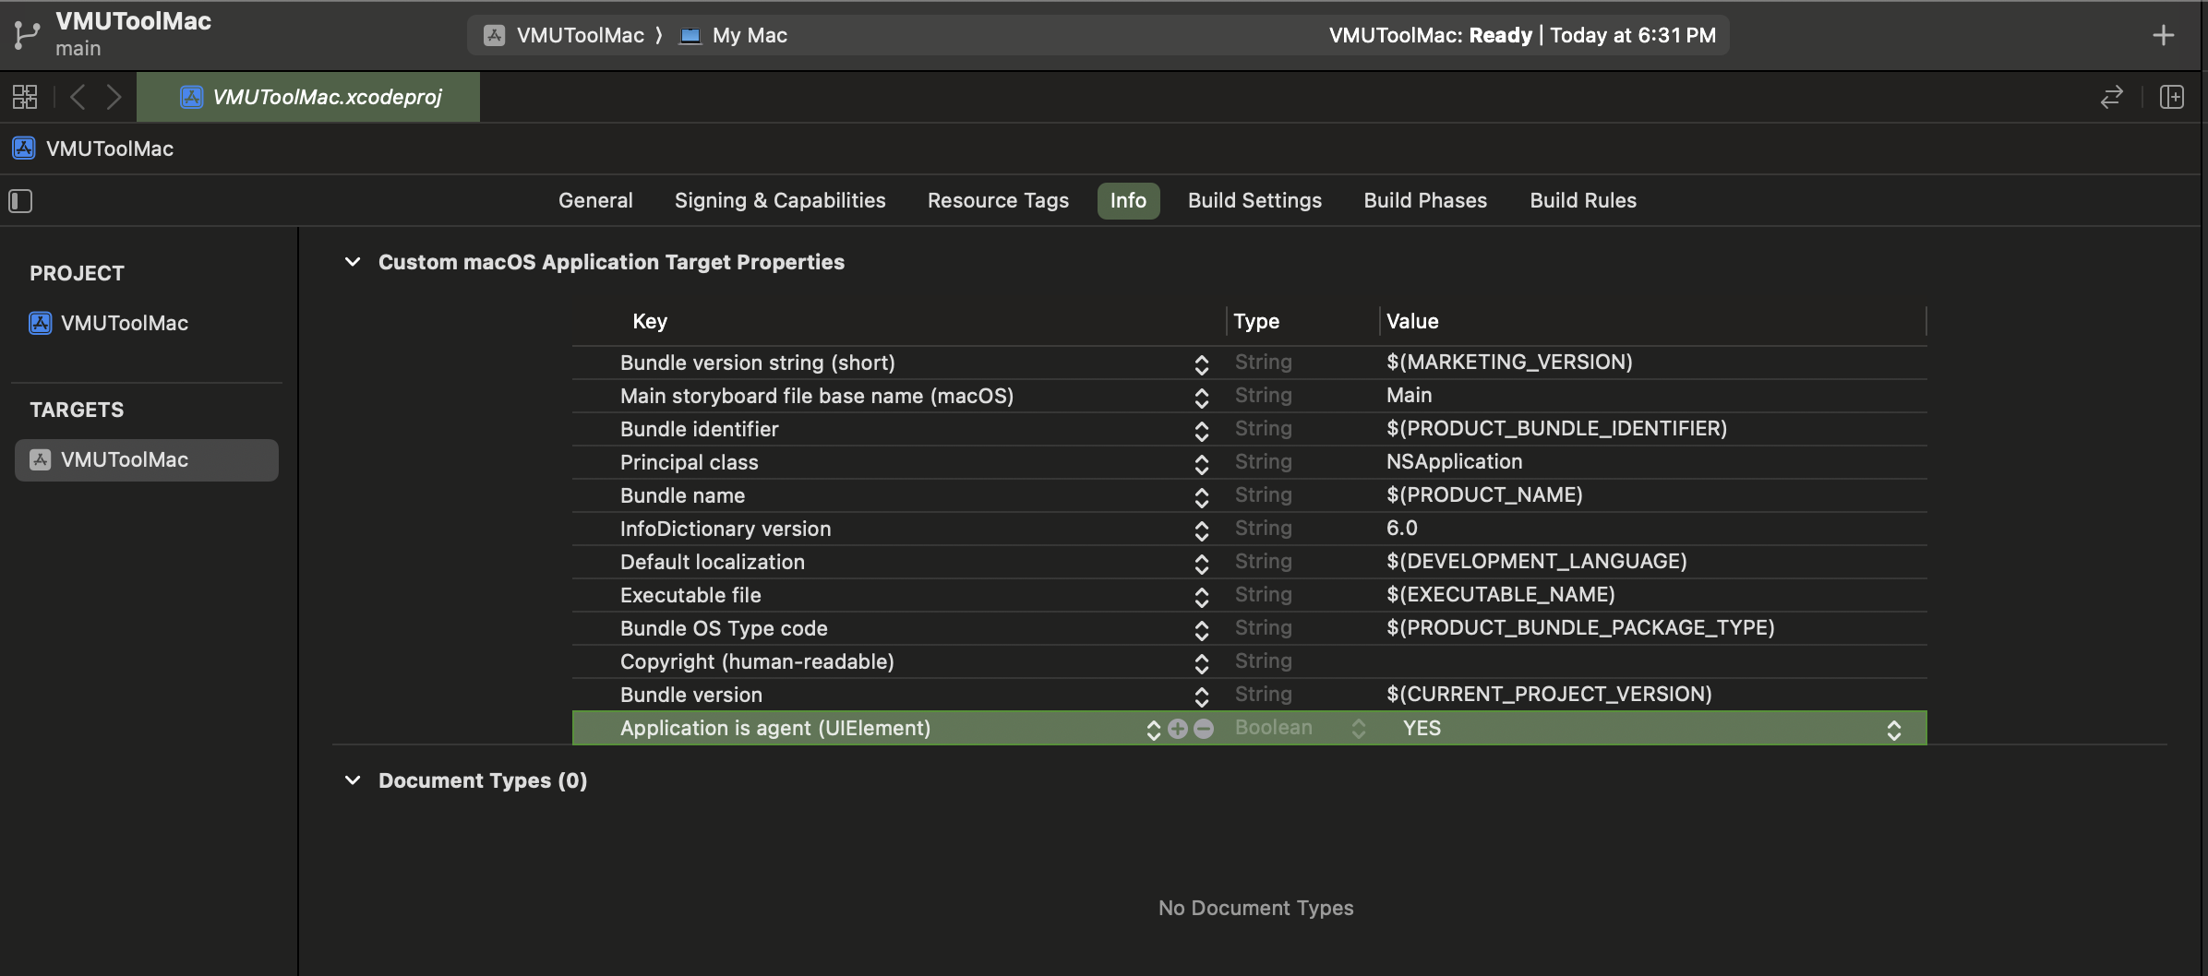This screenshot has height=976, width=2208.
Task: Open key stepper for Application is agent
Action: tap(1153, 729)
